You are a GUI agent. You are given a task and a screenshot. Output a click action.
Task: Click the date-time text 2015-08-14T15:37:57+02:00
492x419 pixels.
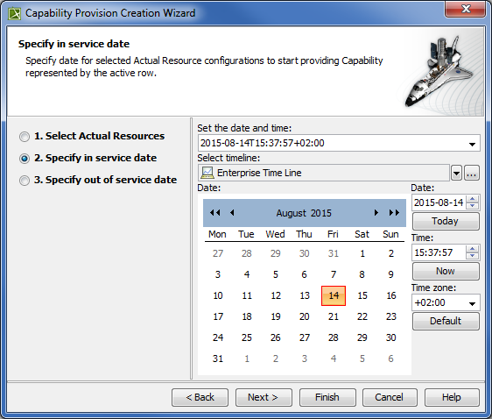pos(263,143)
